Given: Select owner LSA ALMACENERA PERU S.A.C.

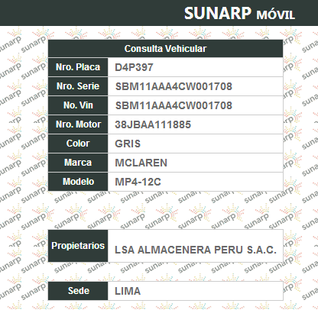Looking at the screenshot, I should click(196, 250).
